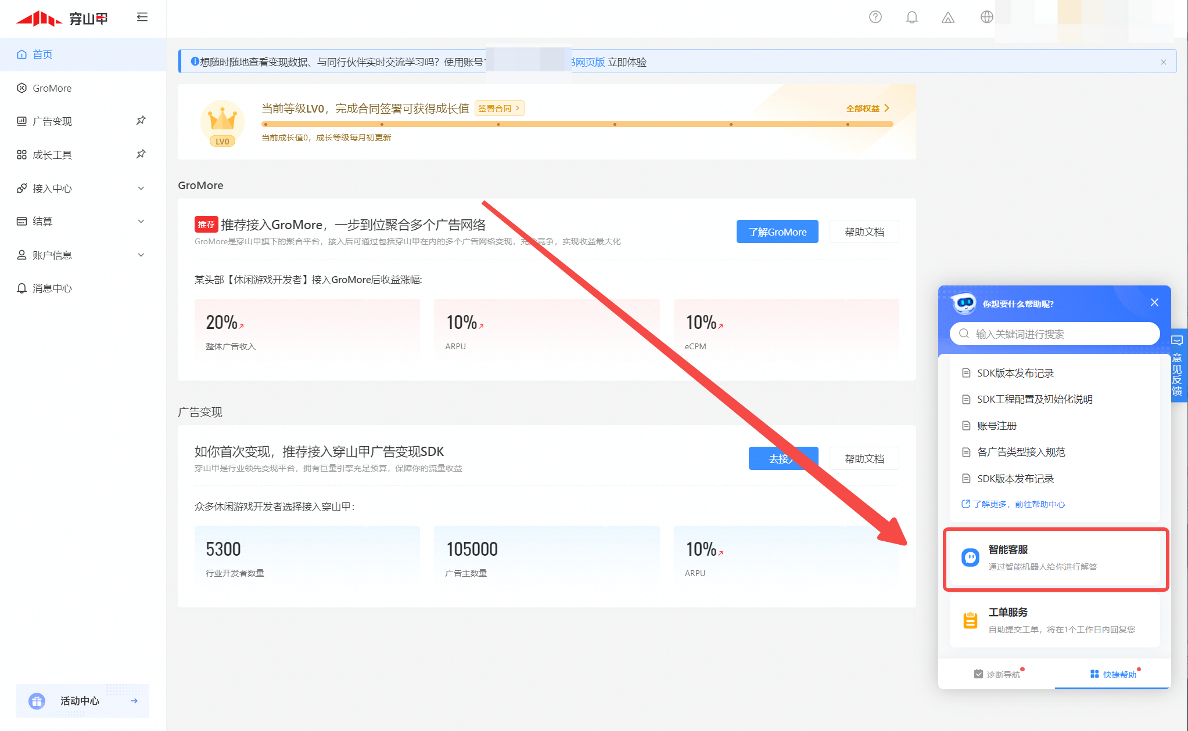The width and height of the screenshot is (1188, 731).
Task: Click the 了解GroMore button
Action: (x=777, y=231)
